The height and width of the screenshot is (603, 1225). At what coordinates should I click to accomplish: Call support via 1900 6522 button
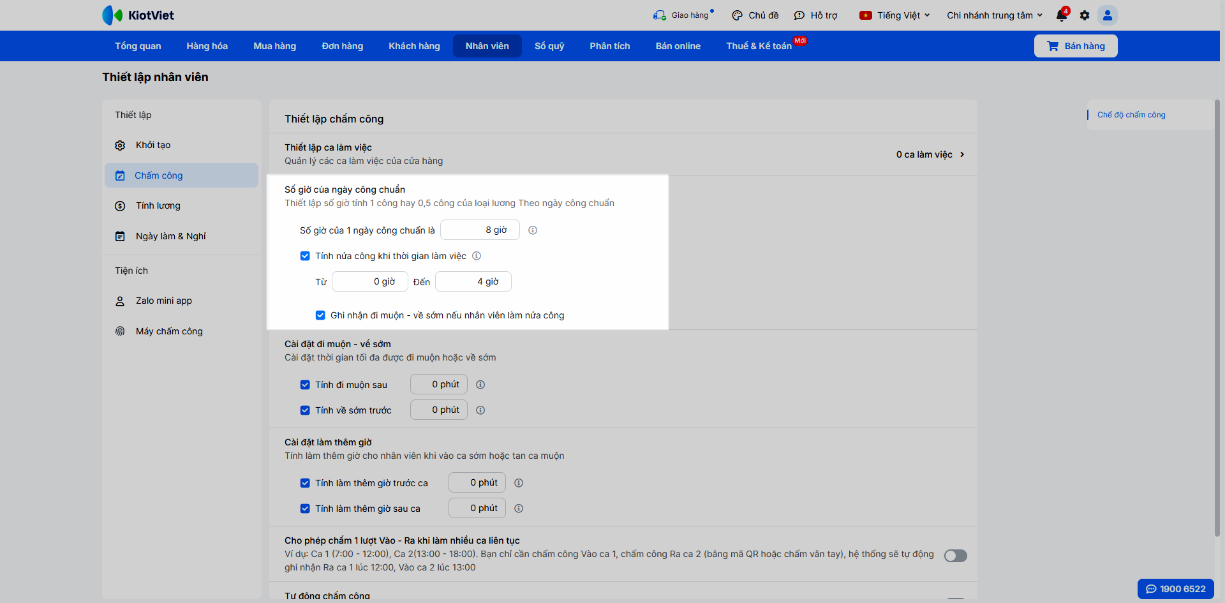(1176, 589)
